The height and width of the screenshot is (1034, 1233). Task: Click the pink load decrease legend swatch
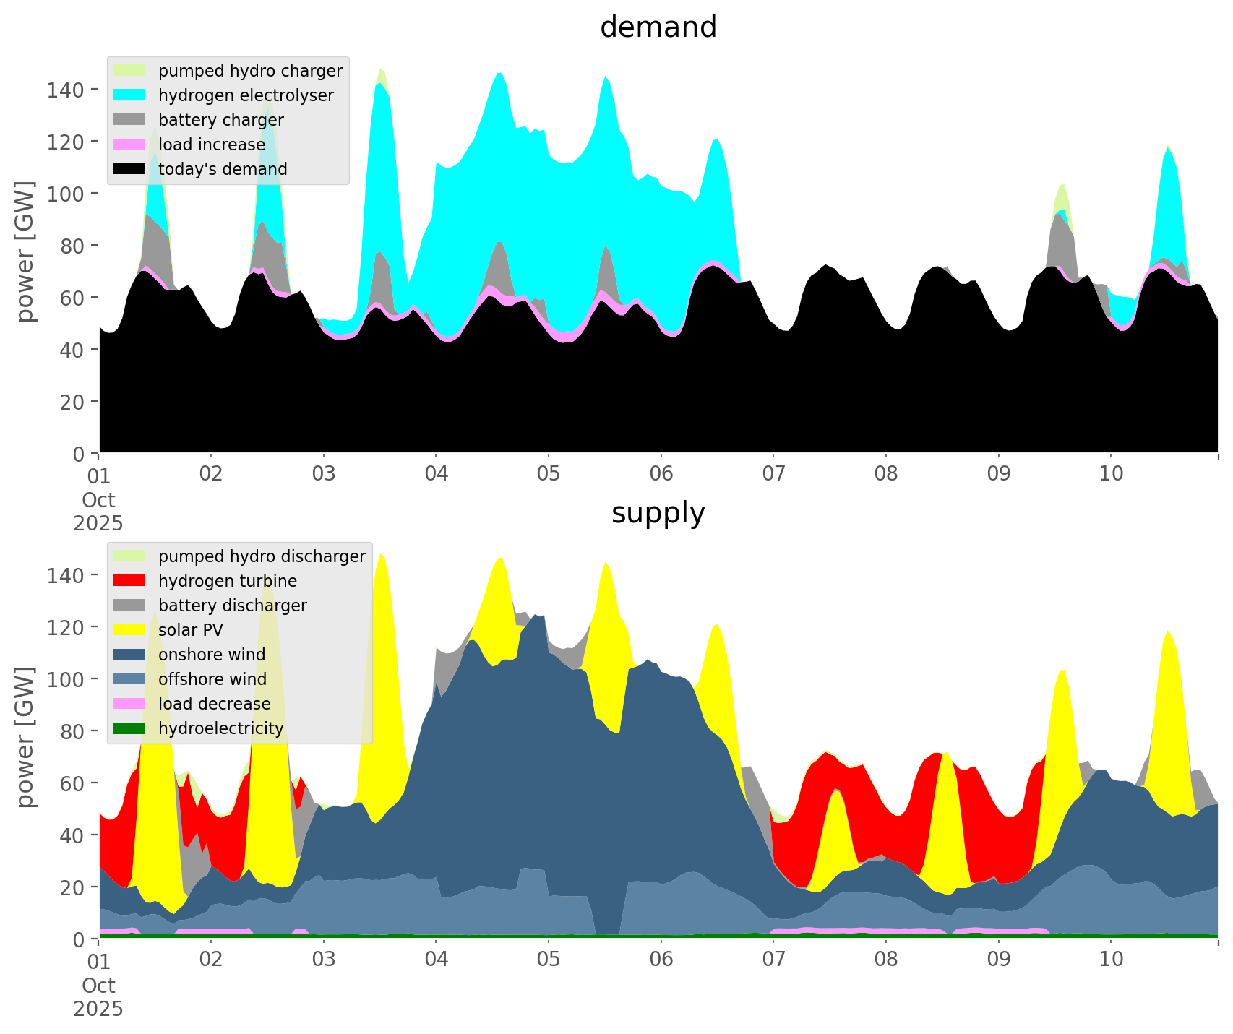[129, 704]
